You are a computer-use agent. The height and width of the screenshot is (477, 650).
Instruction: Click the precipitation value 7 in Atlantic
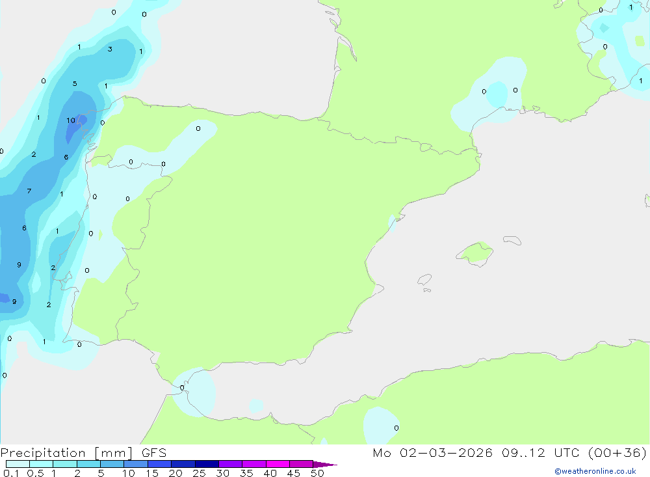pos(29,191)
